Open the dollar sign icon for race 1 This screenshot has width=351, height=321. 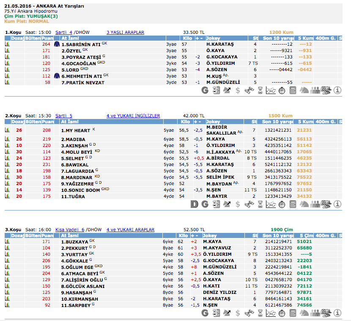coord(238,90)
